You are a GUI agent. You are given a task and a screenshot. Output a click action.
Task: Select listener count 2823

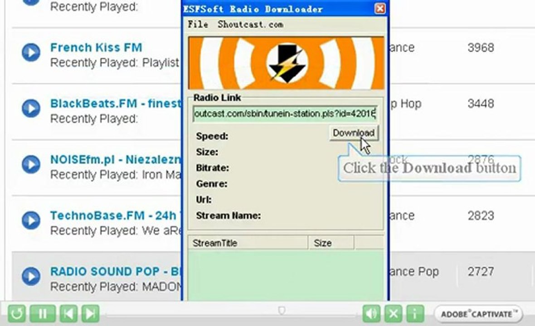tap(481, 215)
